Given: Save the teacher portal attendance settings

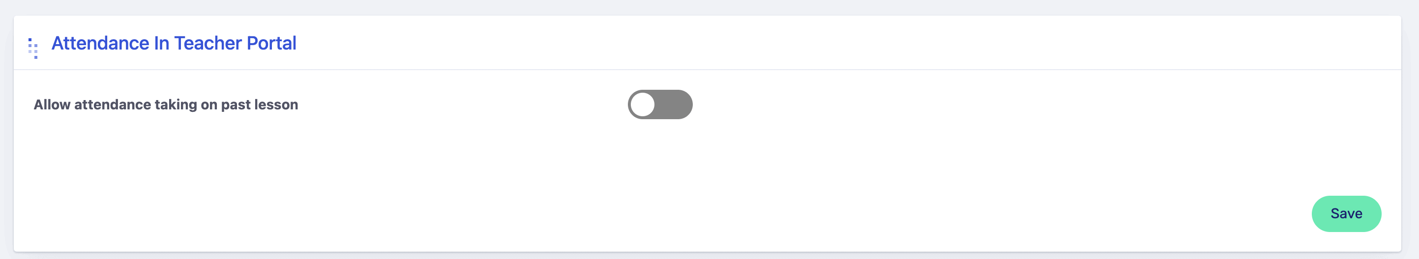Looking at the screenshot, I should (1346, 213).
